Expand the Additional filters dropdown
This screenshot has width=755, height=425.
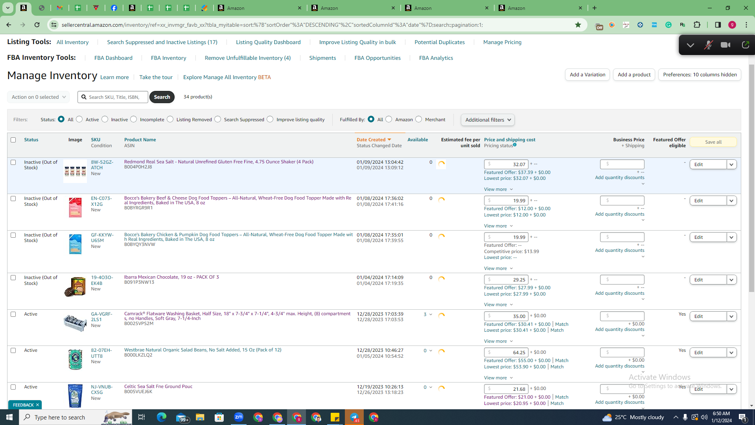click(488, 120)
